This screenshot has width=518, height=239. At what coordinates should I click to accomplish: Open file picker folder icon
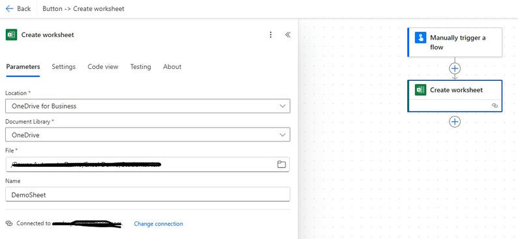(x=281, y=164)
